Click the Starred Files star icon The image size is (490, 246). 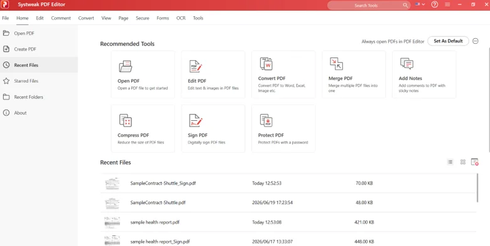6,81
